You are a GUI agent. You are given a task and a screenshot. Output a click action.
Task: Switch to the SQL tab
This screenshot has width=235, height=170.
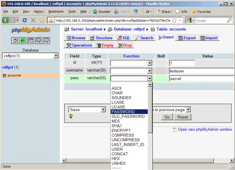(x=124, y=38)
